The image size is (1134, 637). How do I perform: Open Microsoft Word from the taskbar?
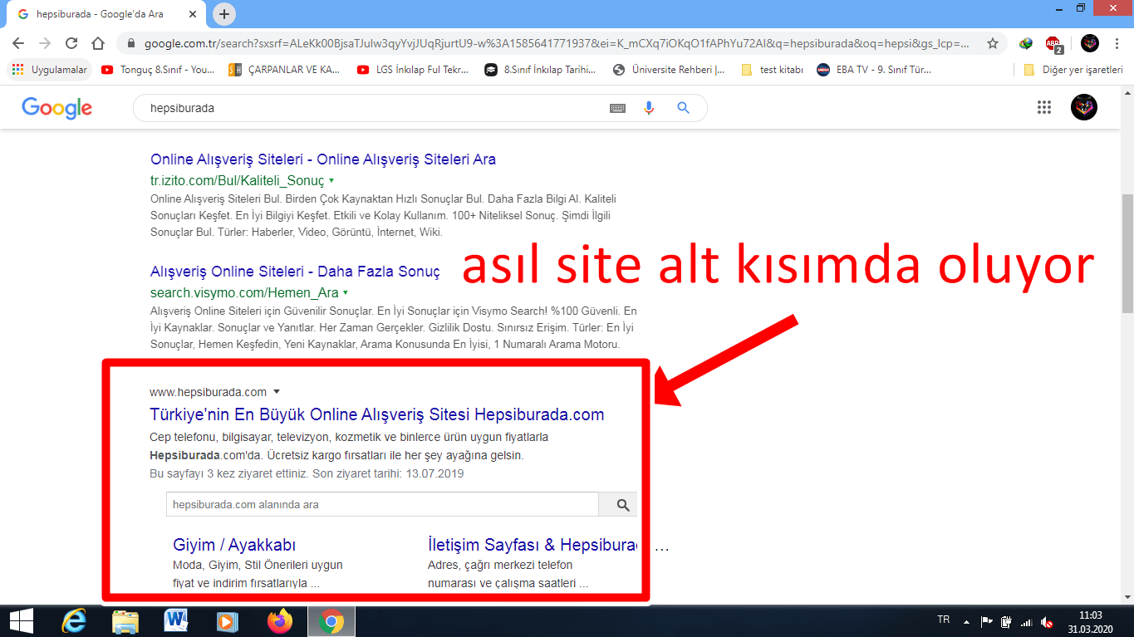click(177, 621)
